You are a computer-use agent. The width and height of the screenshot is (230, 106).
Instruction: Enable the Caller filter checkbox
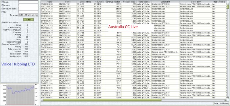click(3, 2)
